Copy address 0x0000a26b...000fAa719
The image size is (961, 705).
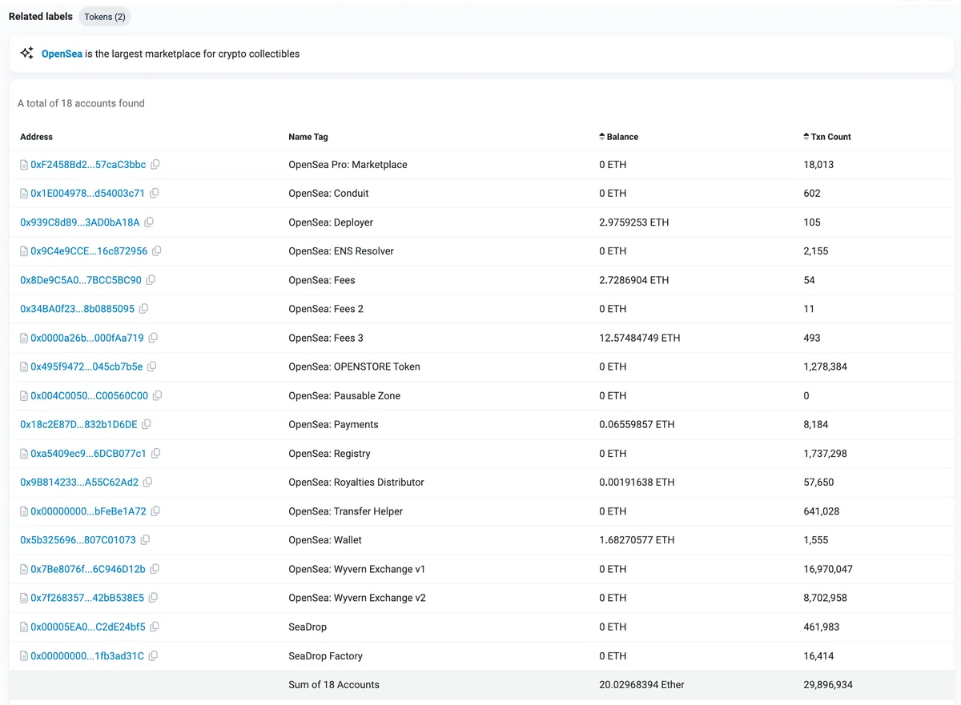153,338
